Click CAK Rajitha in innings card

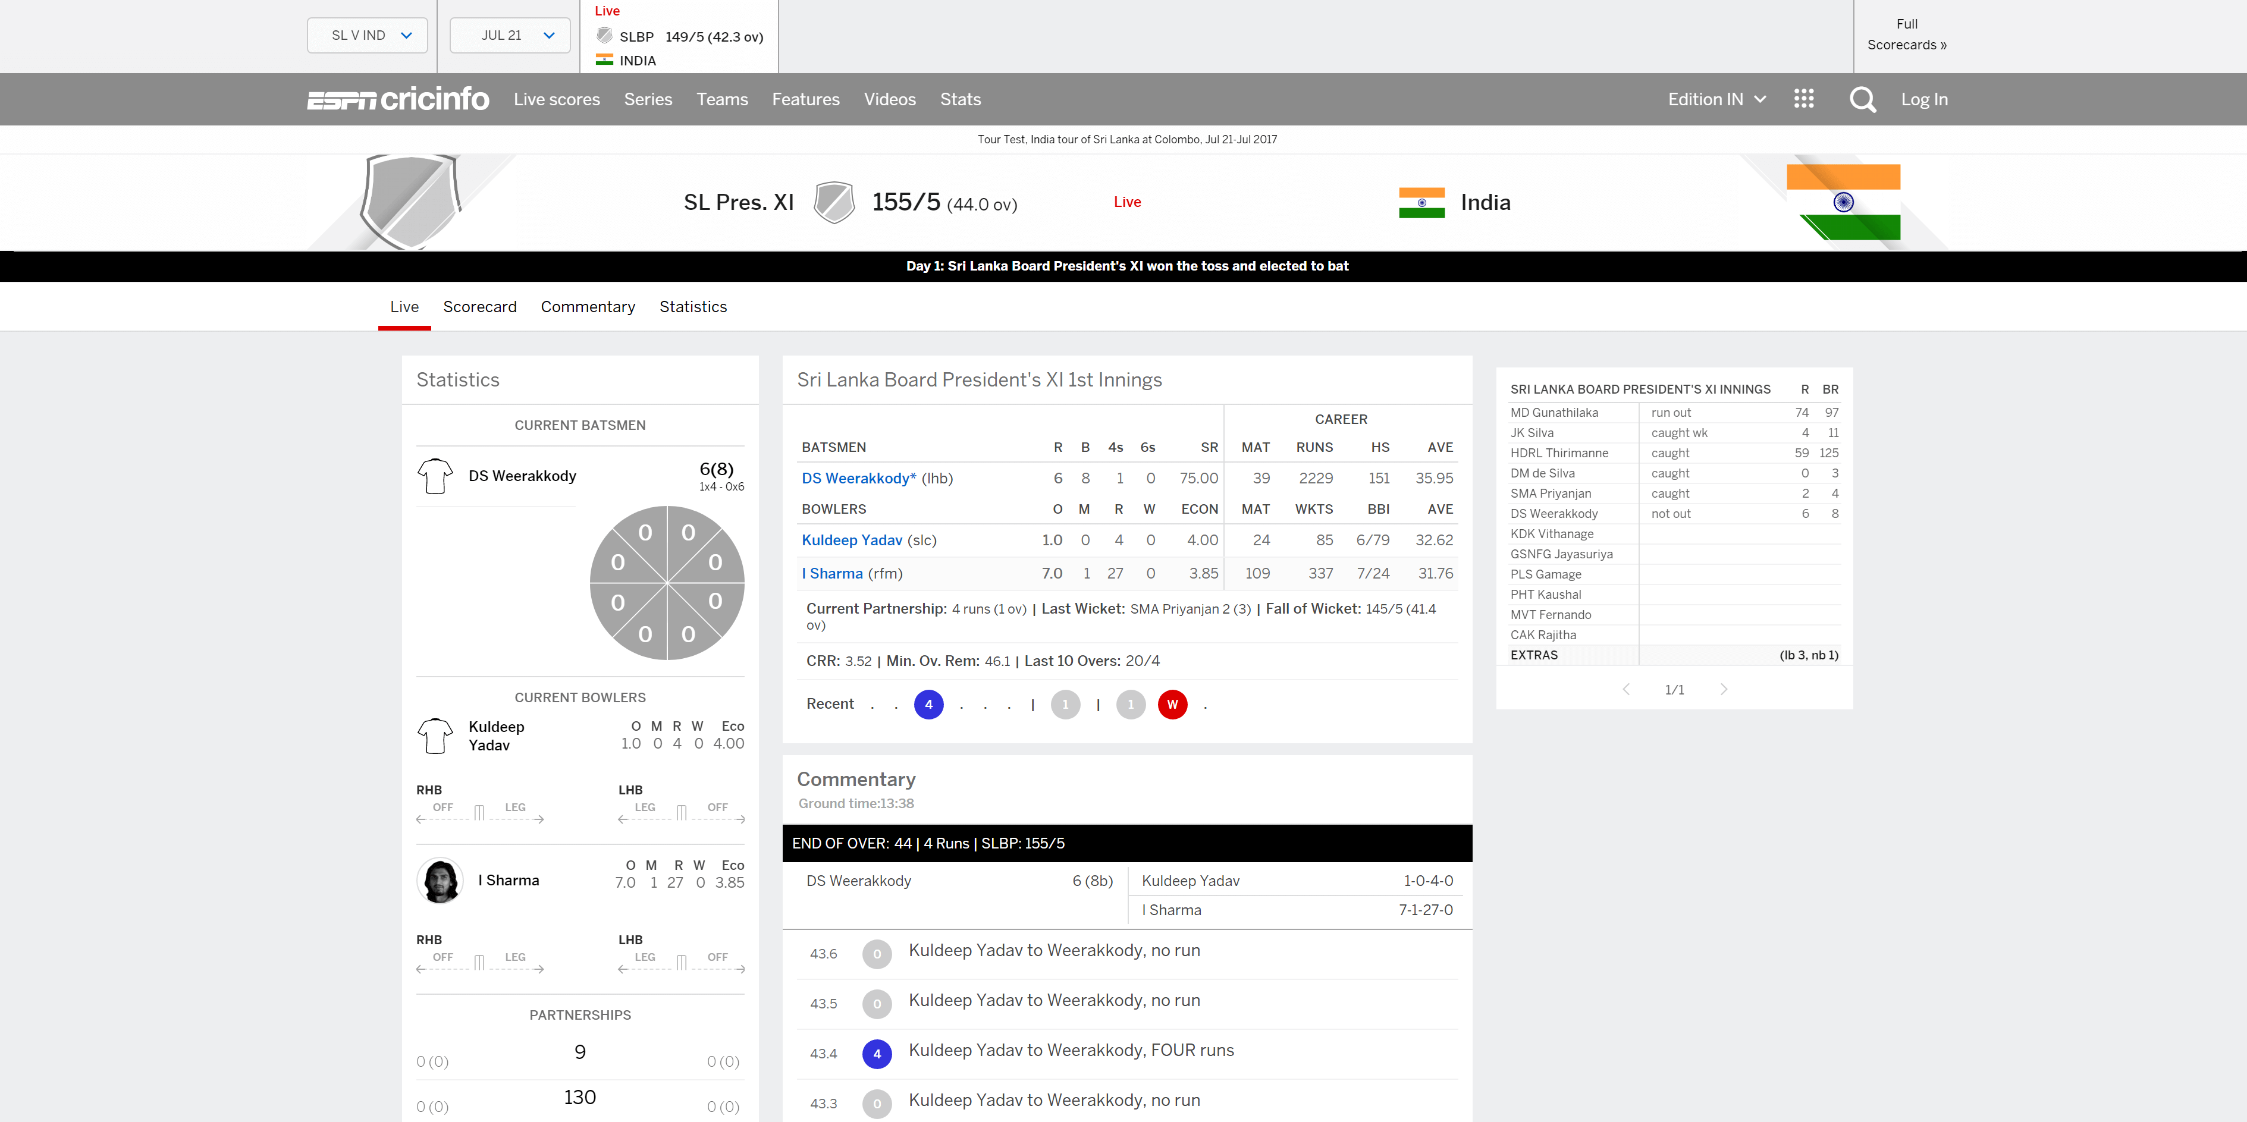coord(1543,636)
